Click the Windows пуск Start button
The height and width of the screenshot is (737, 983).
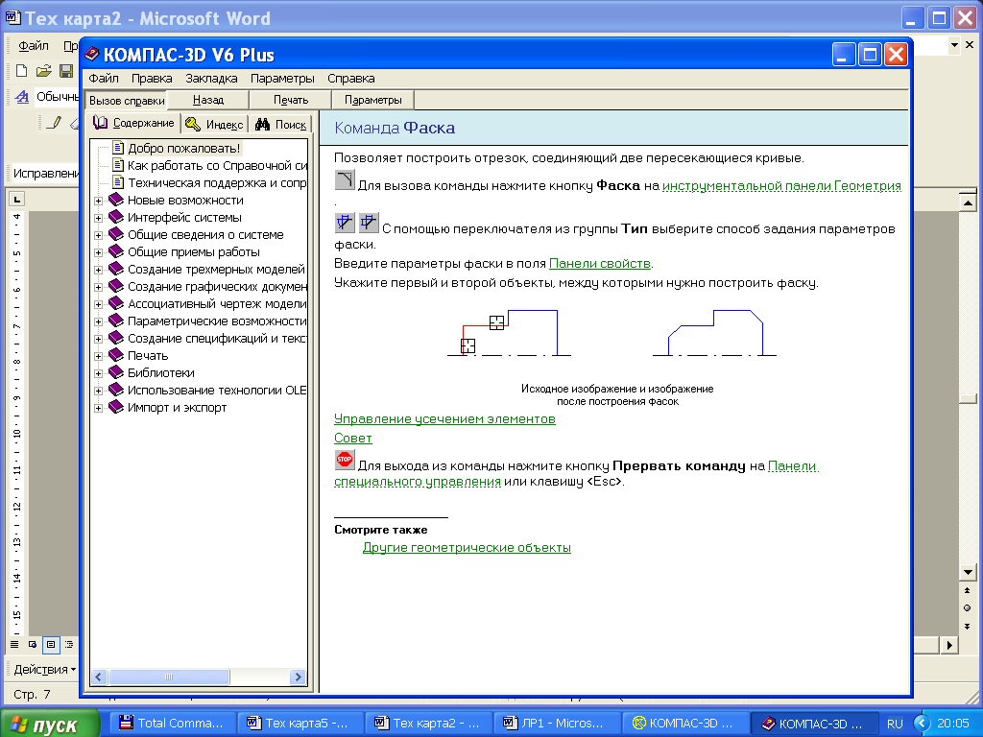50,724
